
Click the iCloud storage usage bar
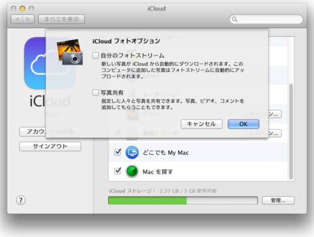(183, 200)
